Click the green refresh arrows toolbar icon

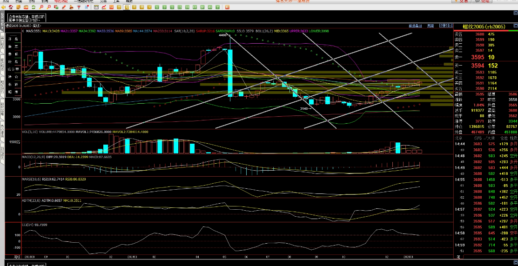tap(34, 7)
